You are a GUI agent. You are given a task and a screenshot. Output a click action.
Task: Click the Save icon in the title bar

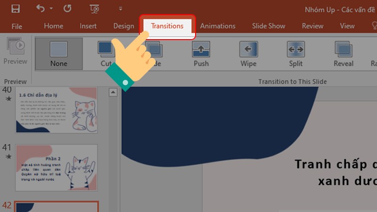click(x=15, y=8)
